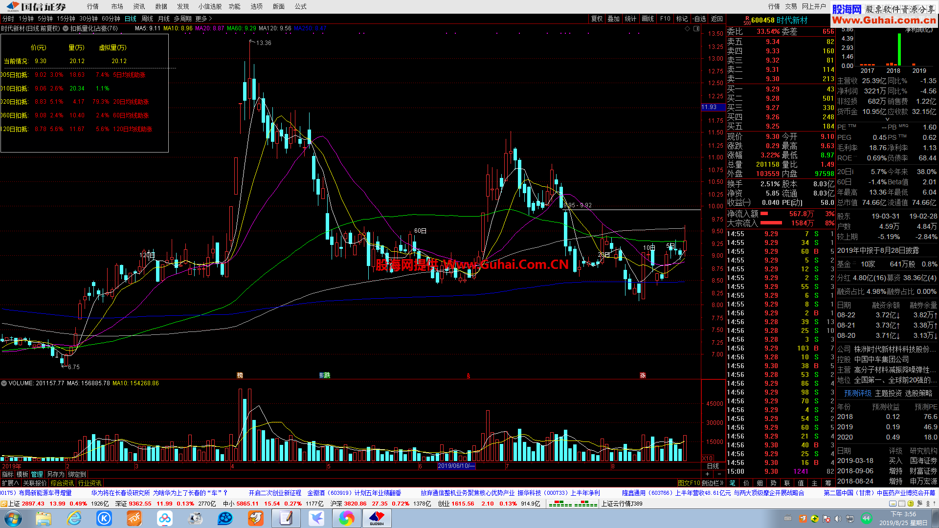Click the 绑定到 button
Screen dimensions: 939x528
pyautogui.click(x=77, y=474)
